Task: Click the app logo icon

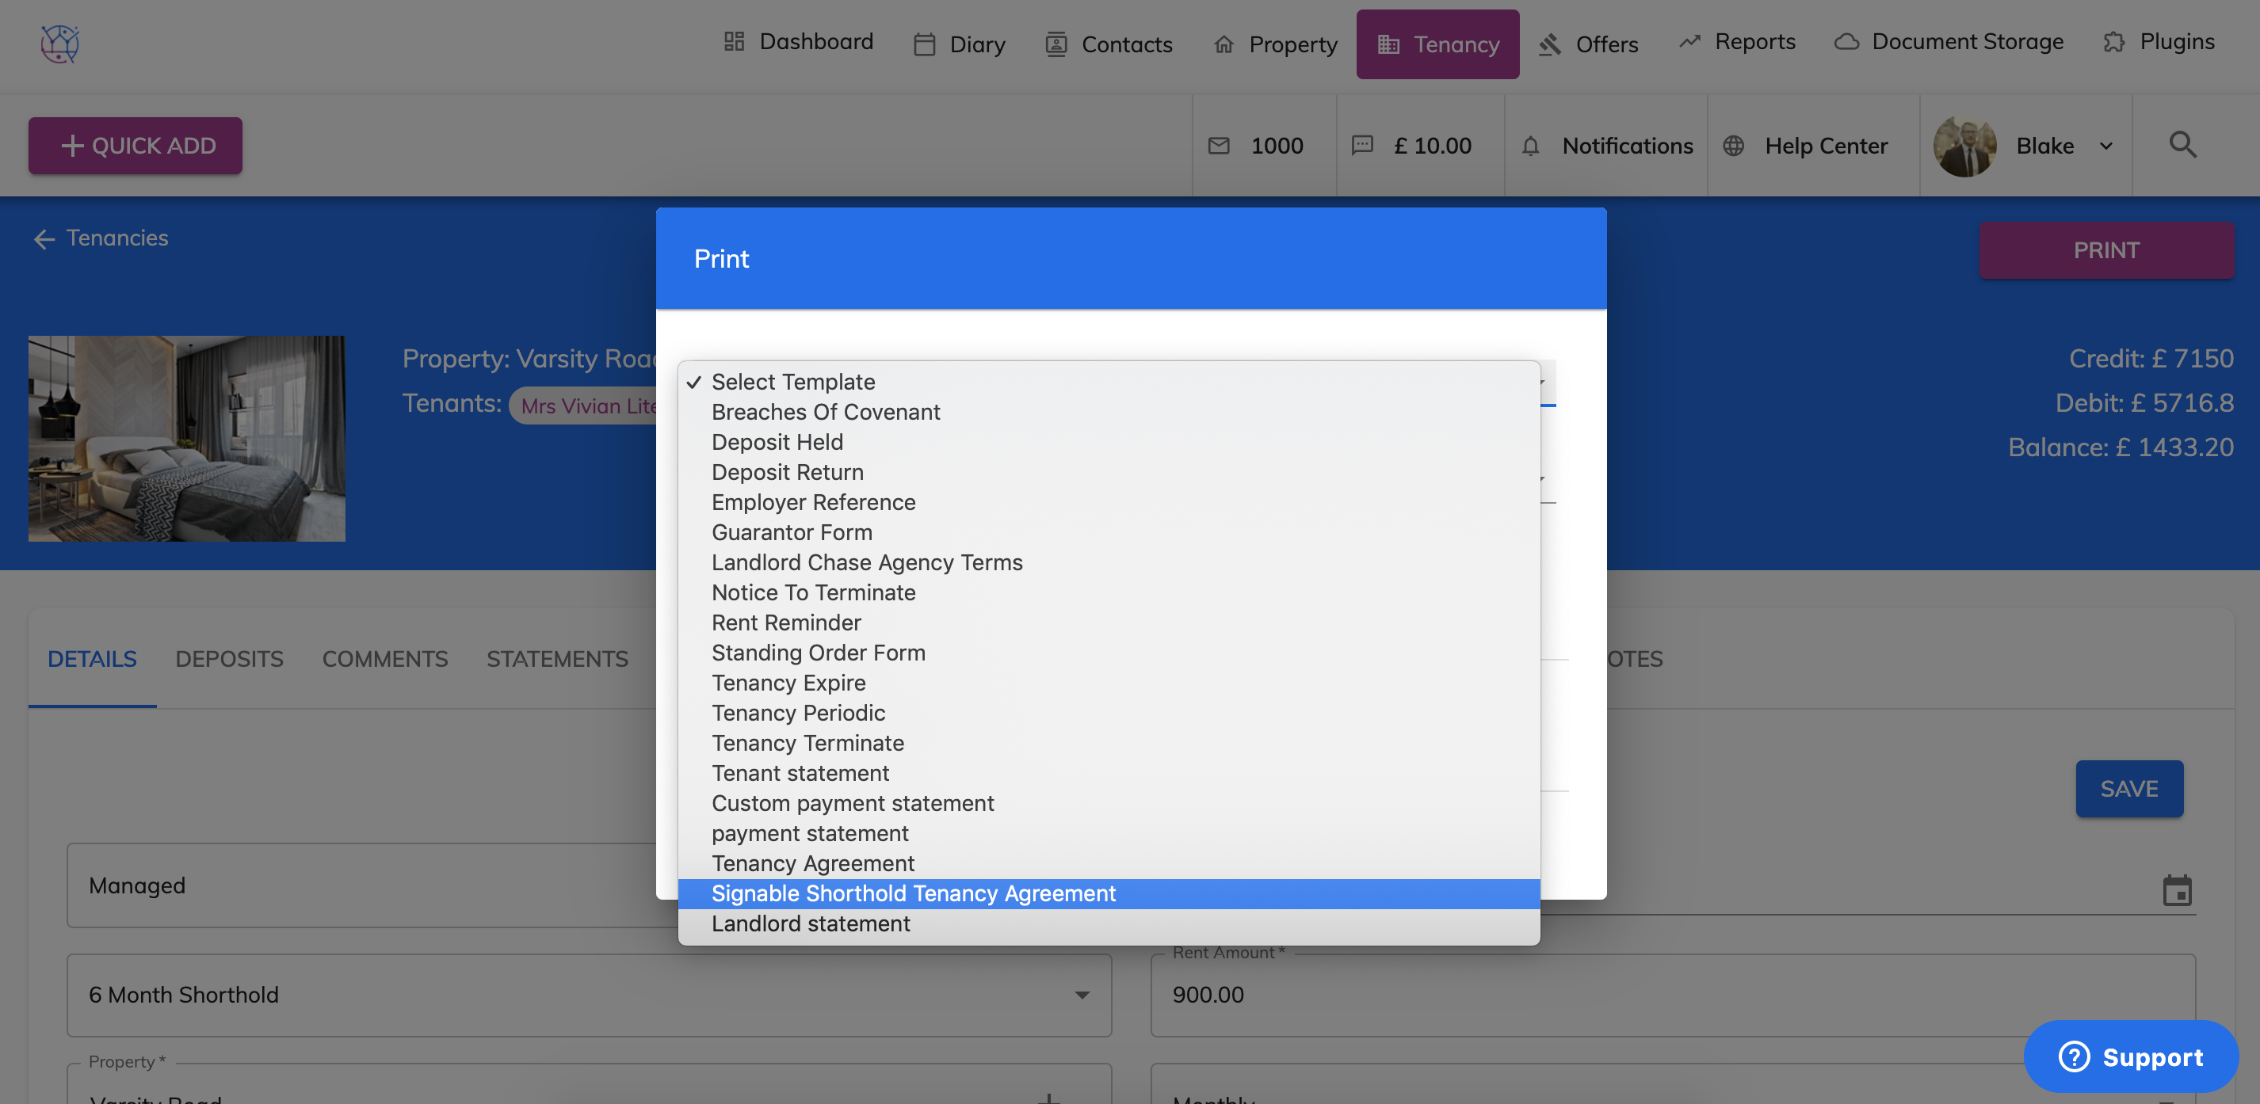Action: 59,43
